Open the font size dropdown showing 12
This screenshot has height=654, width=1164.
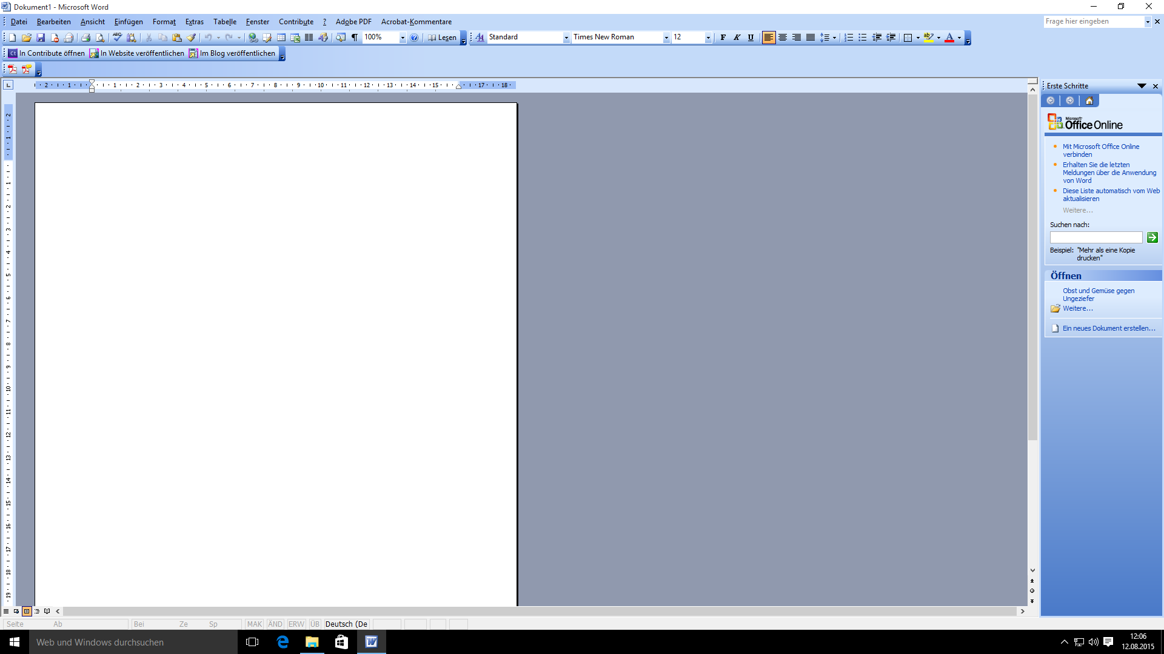(708, 38)
